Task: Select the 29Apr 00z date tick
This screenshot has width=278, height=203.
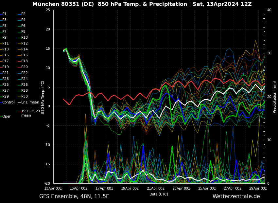Action: pyautogui.click(x=258, y=188)
